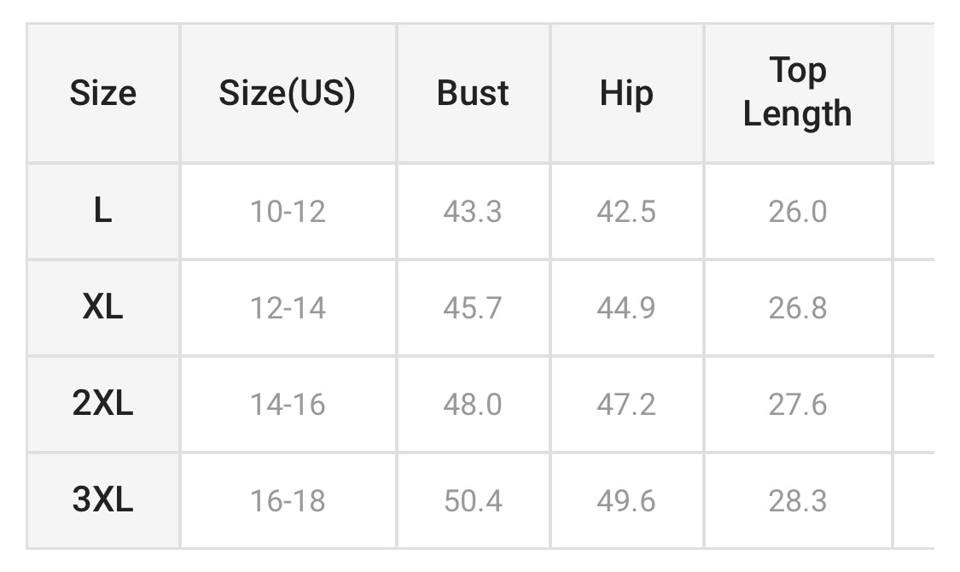Click the Bust column header
This screenshot has height=572, width=960.
(473, 93)
